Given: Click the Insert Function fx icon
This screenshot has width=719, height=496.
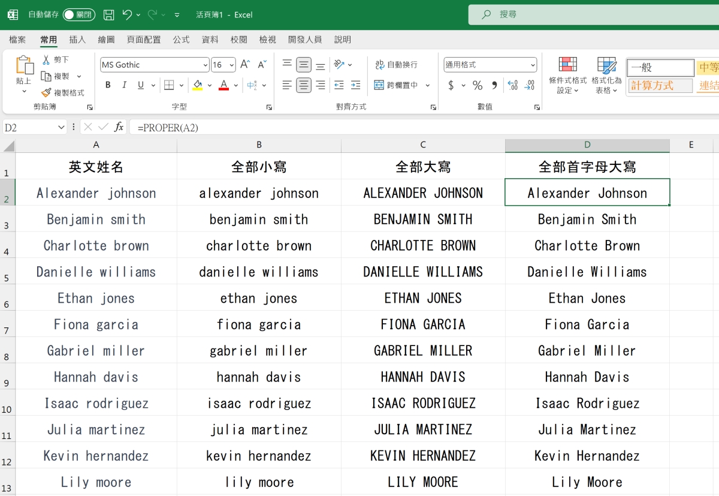Looking at the screenshot, I should tap(119, 127).
